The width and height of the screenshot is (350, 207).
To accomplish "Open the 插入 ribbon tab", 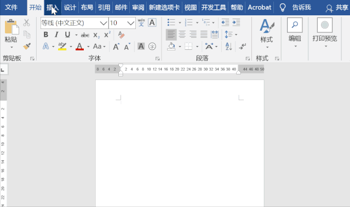I will click(x=53, y=8).
